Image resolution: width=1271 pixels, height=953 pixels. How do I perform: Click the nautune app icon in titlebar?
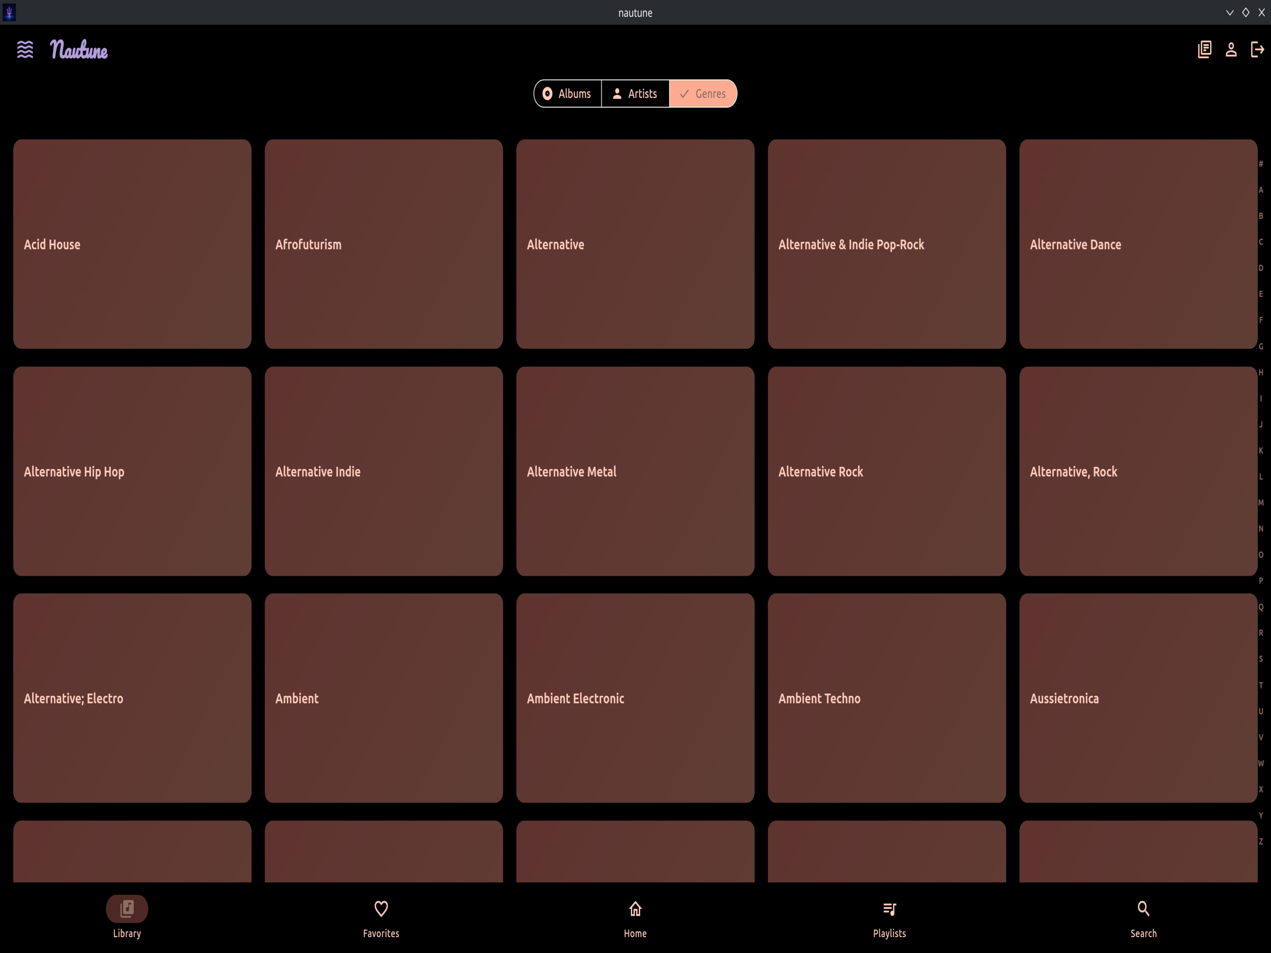click(9, 12)
